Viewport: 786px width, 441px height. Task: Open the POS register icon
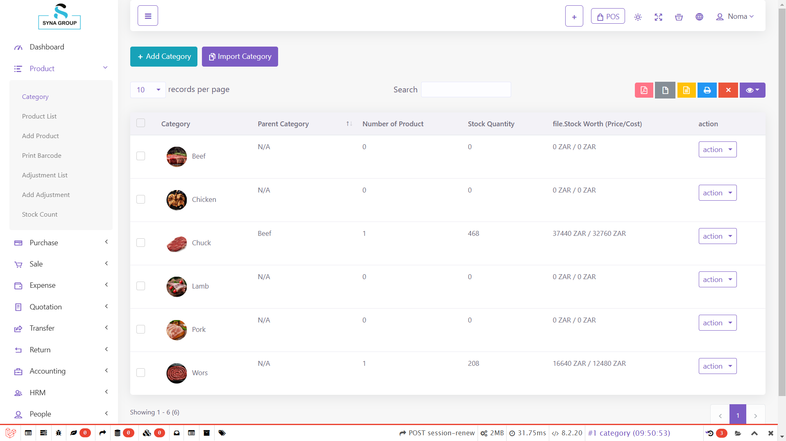(x=608, y=16)
